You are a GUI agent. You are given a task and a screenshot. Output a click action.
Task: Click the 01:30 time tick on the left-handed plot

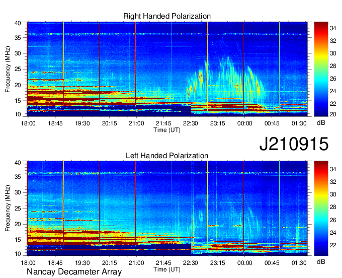[299, 263]
